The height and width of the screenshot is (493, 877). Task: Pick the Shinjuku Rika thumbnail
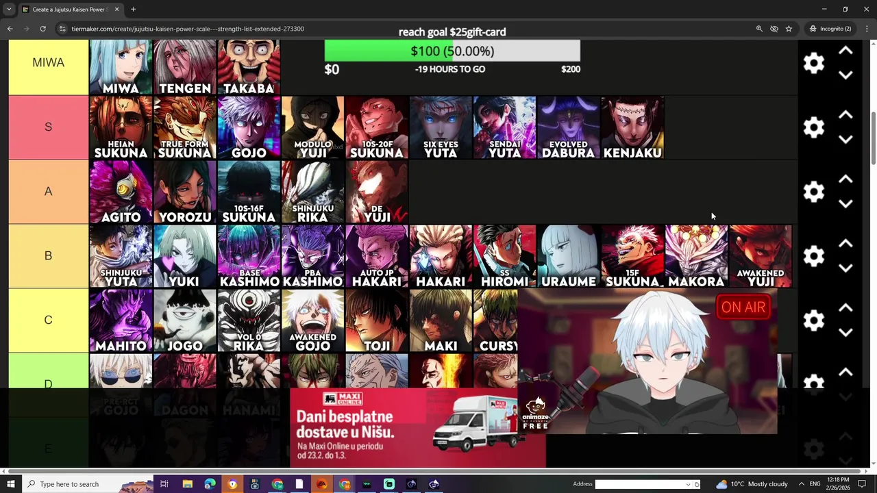pyautogui.click(x=313, y=192)
